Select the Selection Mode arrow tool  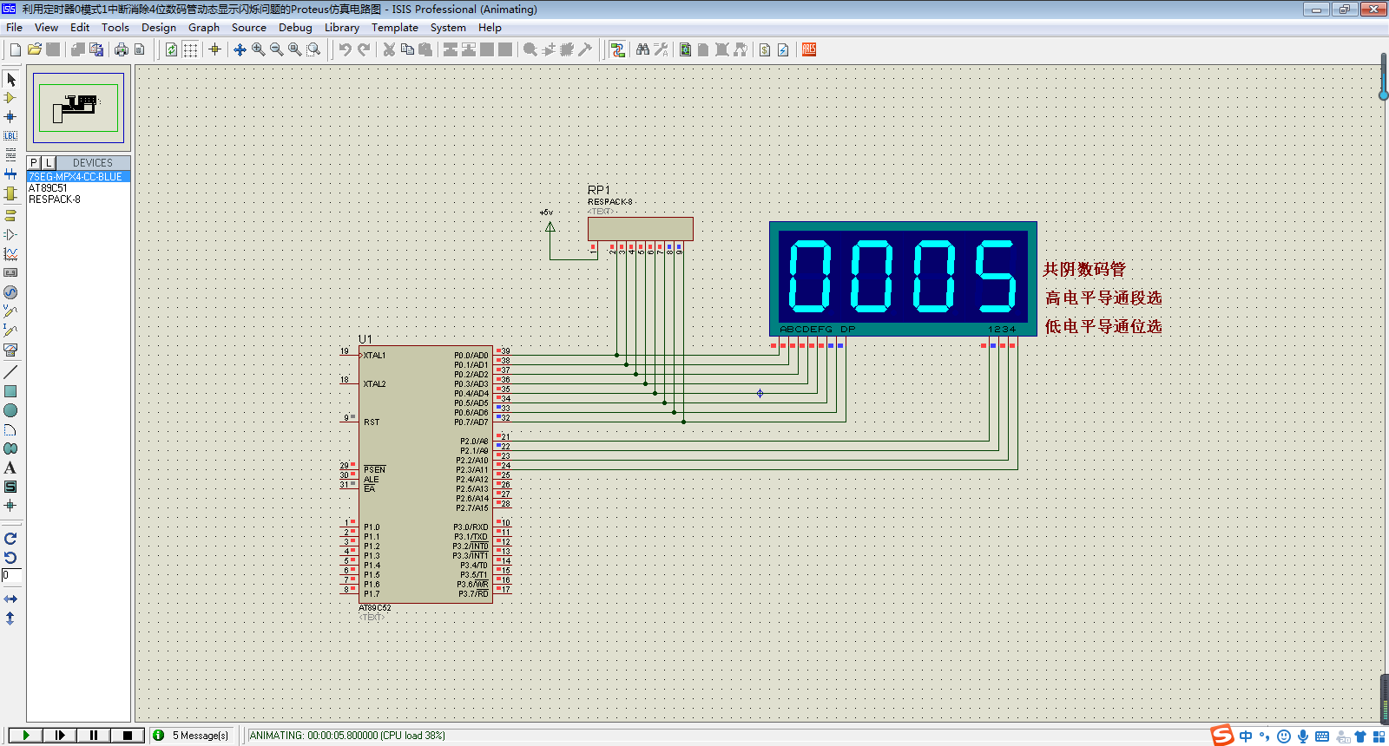pyautogui.click(x=10, y=79)
